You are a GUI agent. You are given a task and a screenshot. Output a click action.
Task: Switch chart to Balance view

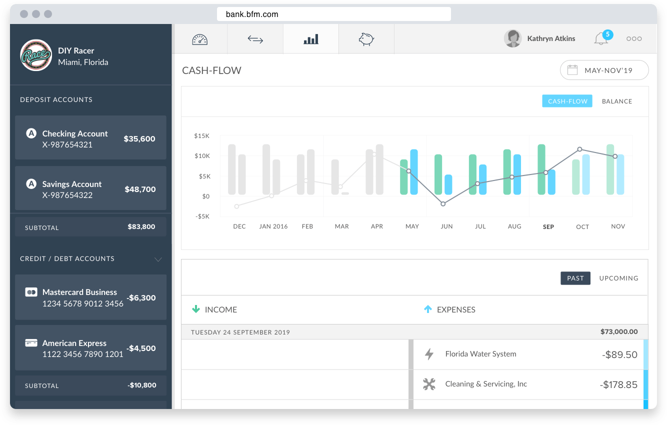(616, 101)
